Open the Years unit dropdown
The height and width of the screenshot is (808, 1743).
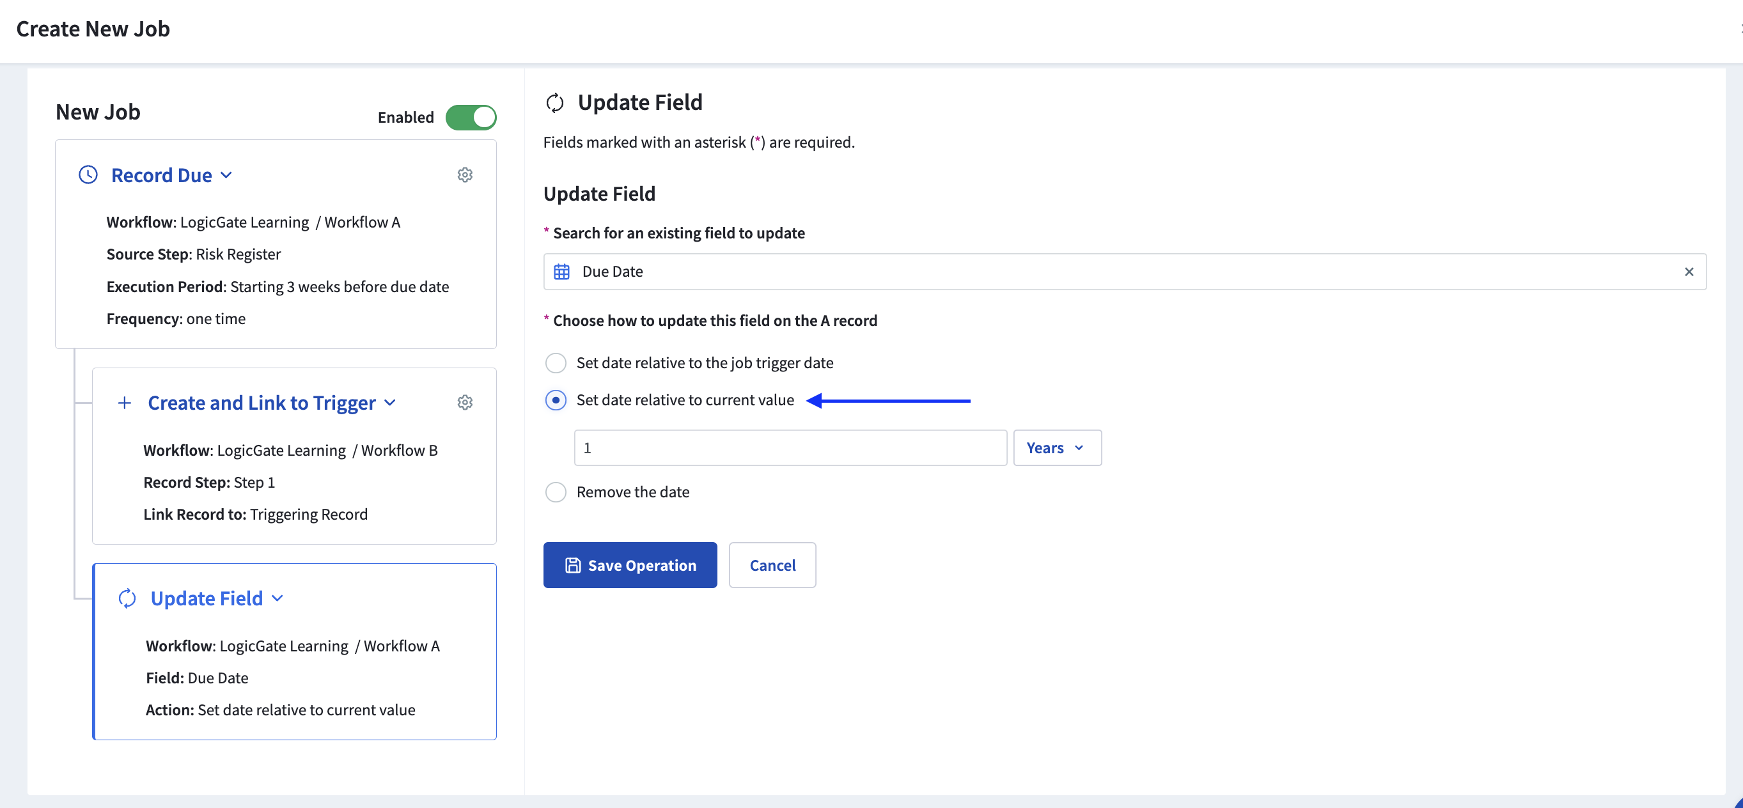point(1057,448)
